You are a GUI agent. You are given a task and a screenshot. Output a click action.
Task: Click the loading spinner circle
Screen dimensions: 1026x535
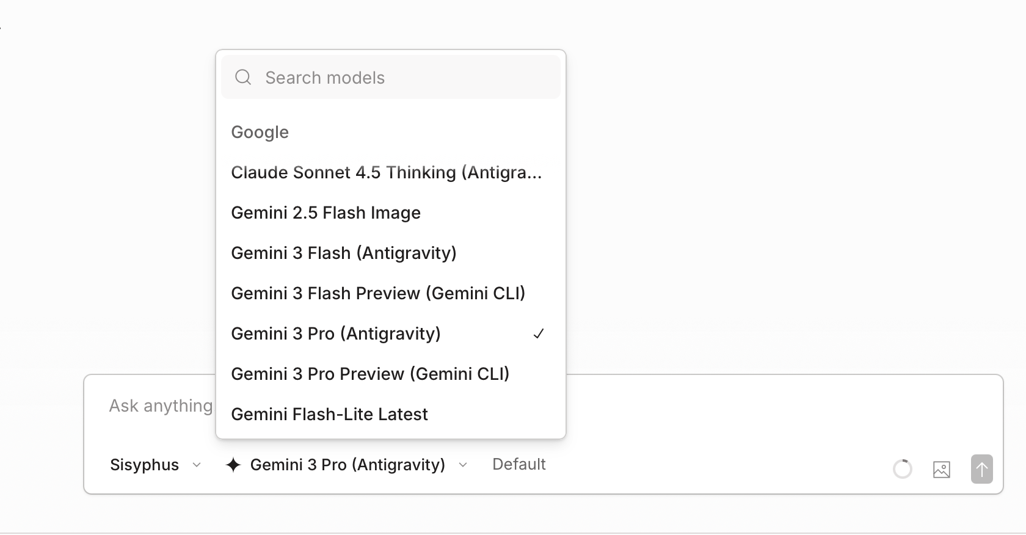tap(902, 469)
